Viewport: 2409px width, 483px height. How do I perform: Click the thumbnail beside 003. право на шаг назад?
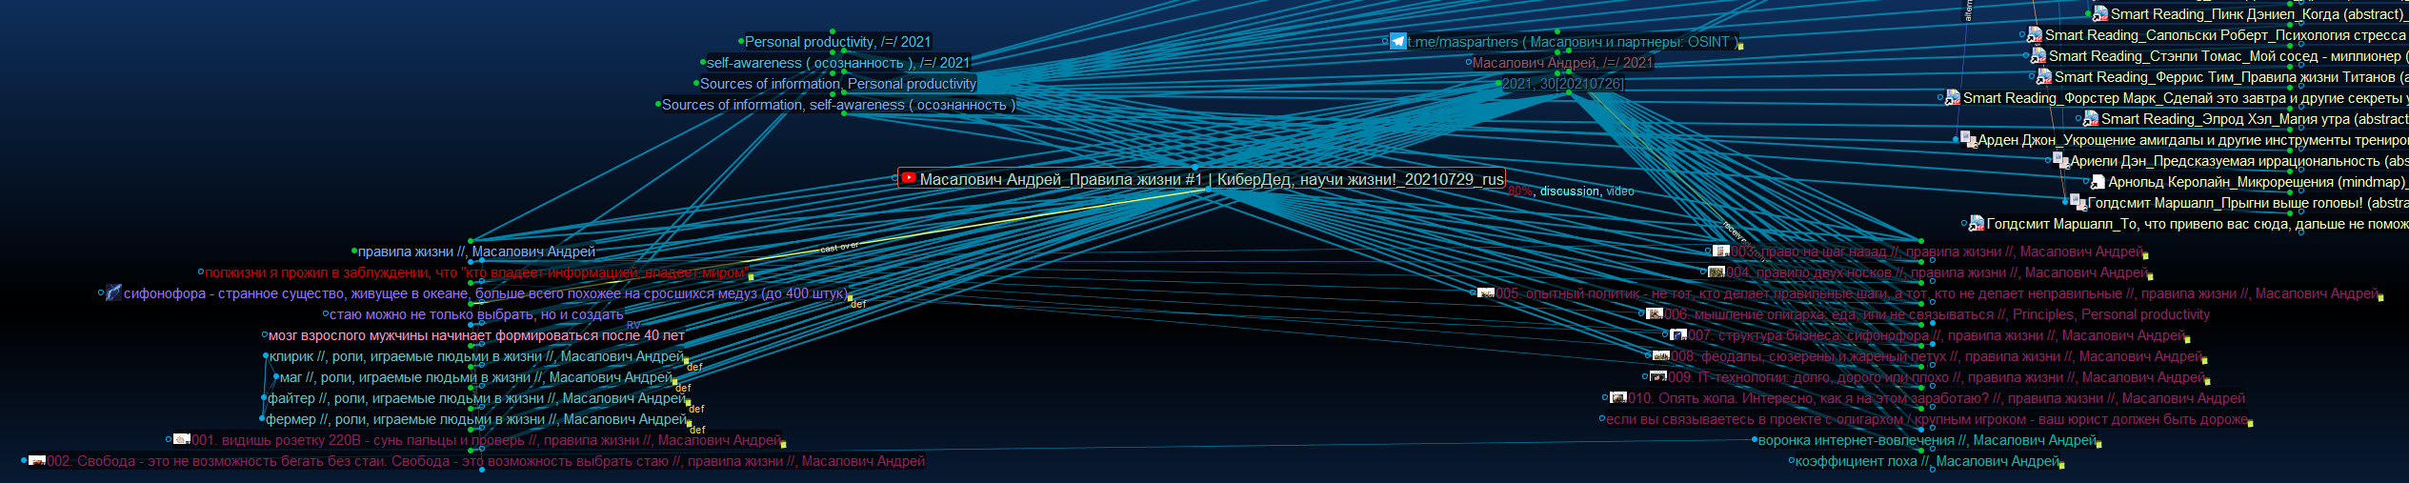pyautogui.click(x=1721, y=252)
